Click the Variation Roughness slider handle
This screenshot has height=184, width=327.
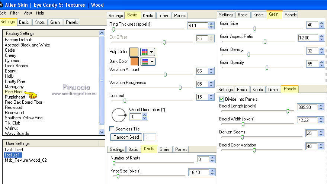pos(180,88)
